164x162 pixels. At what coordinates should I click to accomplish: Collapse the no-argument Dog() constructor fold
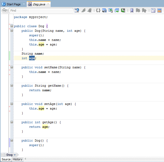click(x=12, y=140)
